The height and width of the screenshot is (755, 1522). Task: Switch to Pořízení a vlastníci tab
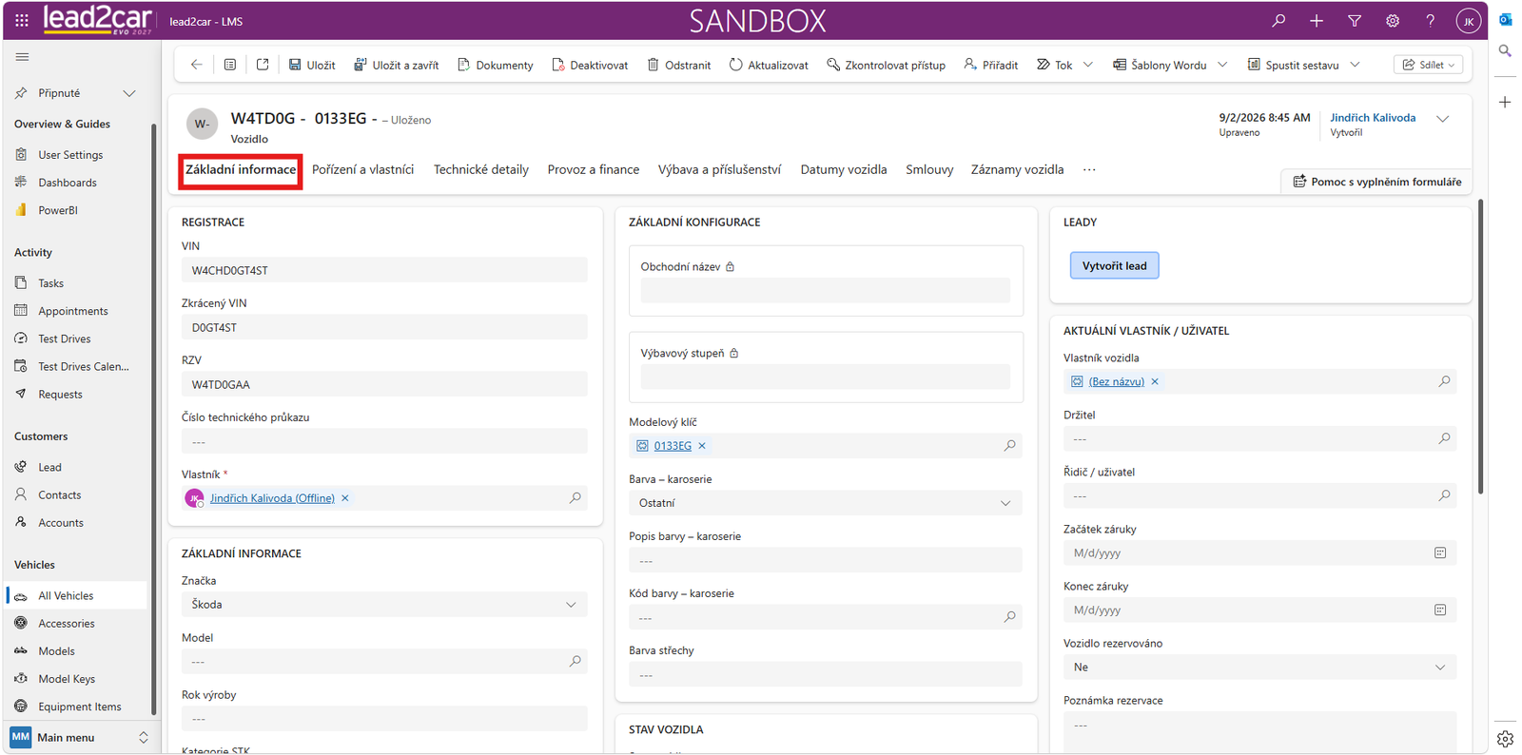click(363, 170)
